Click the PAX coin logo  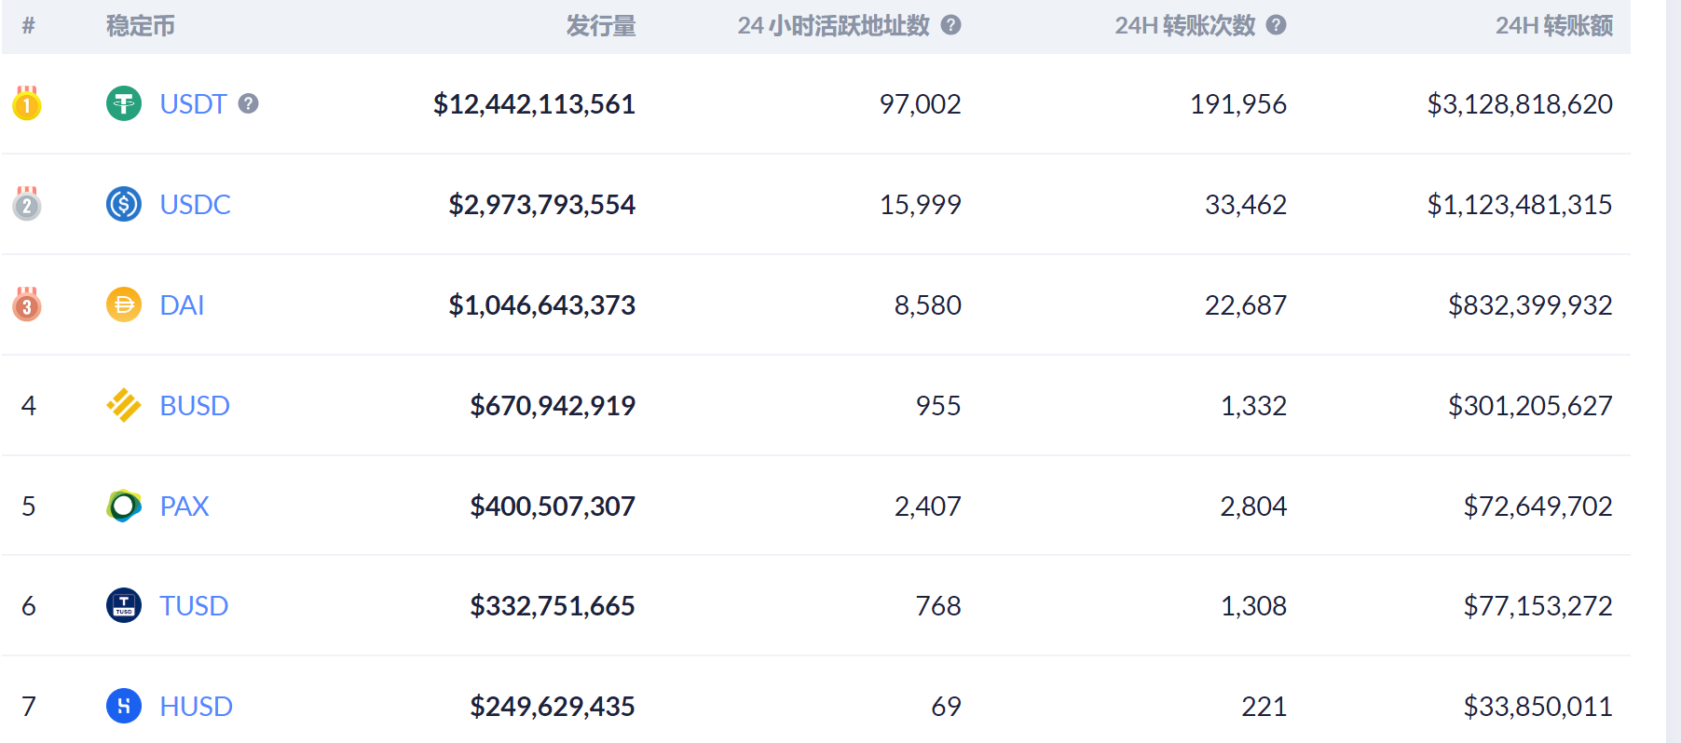click(x=124, y=506)
